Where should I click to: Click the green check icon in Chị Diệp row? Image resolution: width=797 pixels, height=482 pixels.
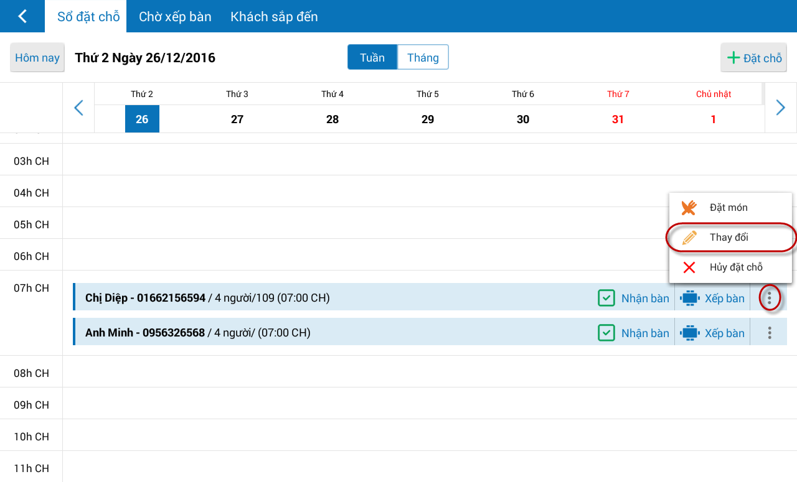coord(606,298)
